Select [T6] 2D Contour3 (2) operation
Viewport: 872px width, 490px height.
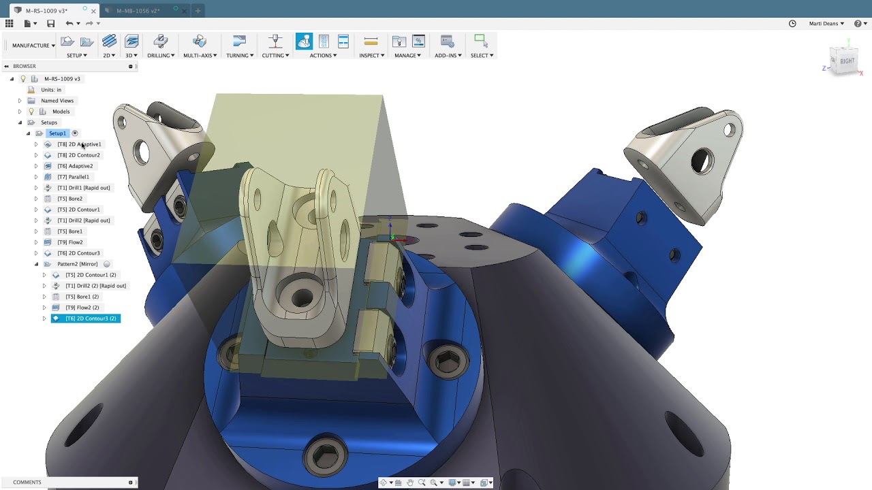pos(86,318)
